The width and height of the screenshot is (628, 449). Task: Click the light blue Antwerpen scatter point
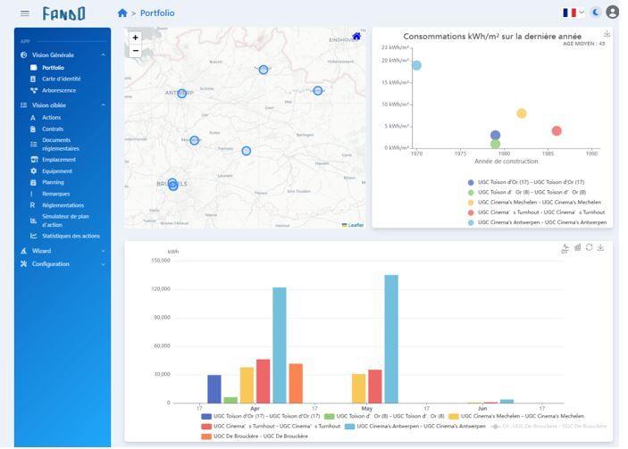pyautogui.click(x=416, y=65)
